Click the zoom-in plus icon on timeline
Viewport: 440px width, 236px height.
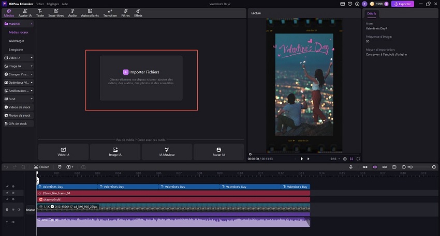tap(434, 167)
